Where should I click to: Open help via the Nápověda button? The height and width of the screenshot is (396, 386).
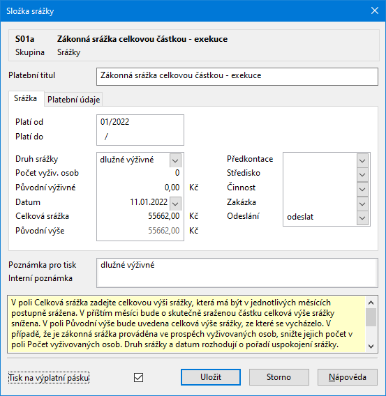[x=348, y=377]
